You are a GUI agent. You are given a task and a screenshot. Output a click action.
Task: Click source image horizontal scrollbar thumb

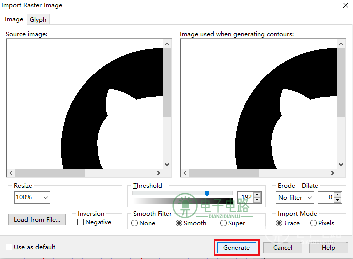click(x=50, y=173)
